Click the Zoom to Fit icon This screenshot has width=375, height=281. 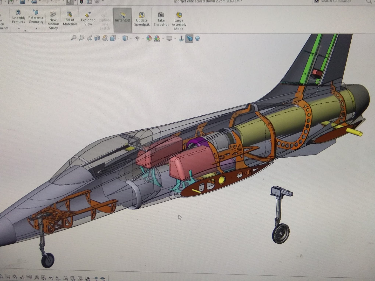[74, 38]
